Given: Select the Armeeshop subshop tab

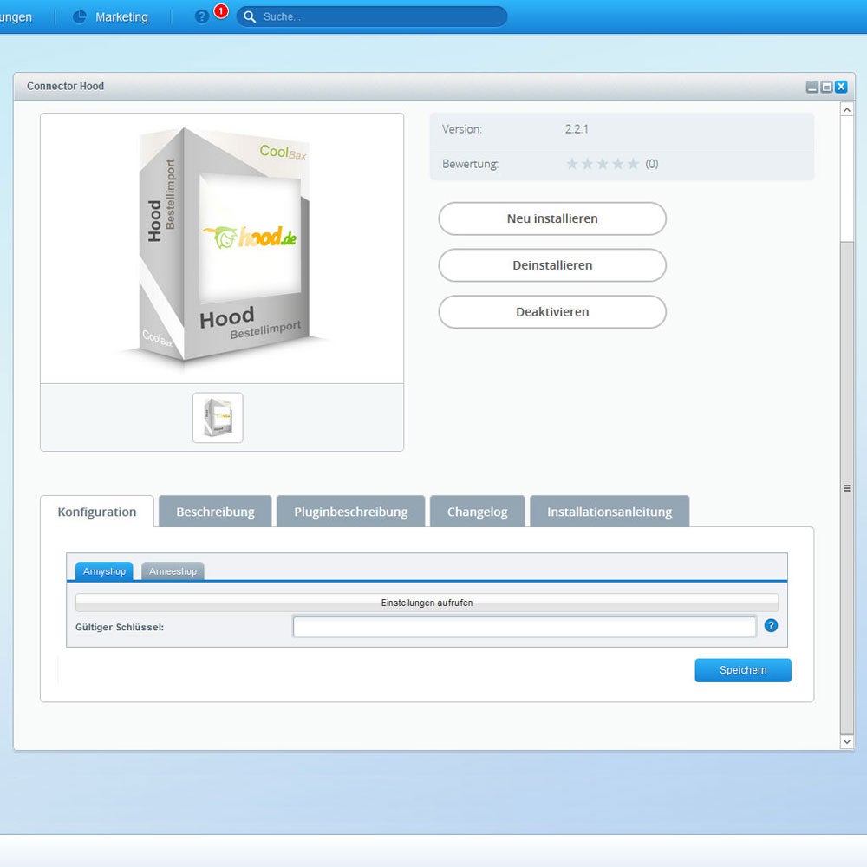Looking at the screenshot, I should [173, 571].
